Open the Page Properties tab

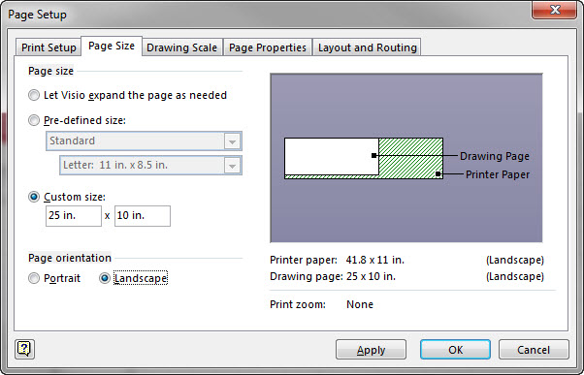click(268, 47)
